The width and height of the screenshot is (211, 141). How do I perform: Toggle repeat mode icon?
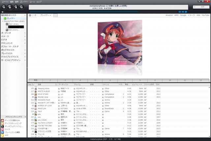(x=180, y=12)
